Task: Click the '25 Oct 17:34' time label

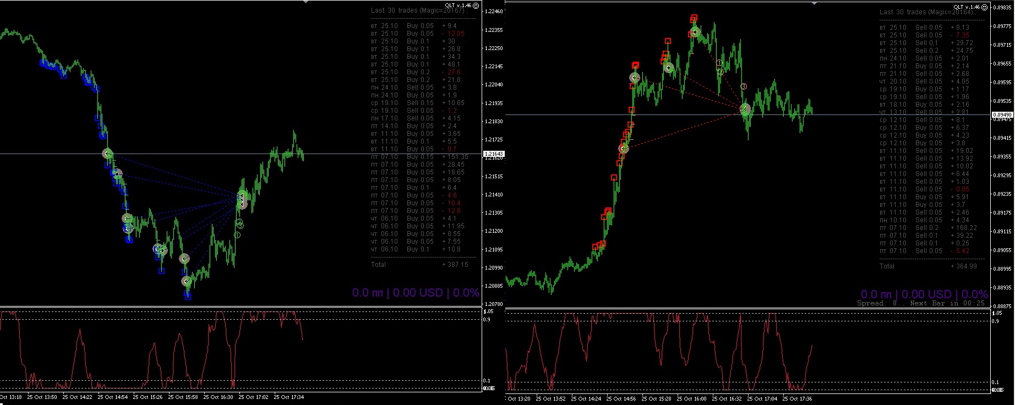Action: pyautogui.click(x=288, y=397)
